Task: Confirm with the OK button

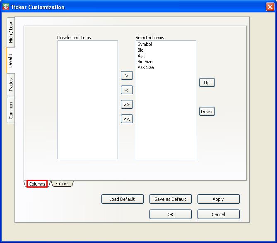Action: (x=170, y=214)
